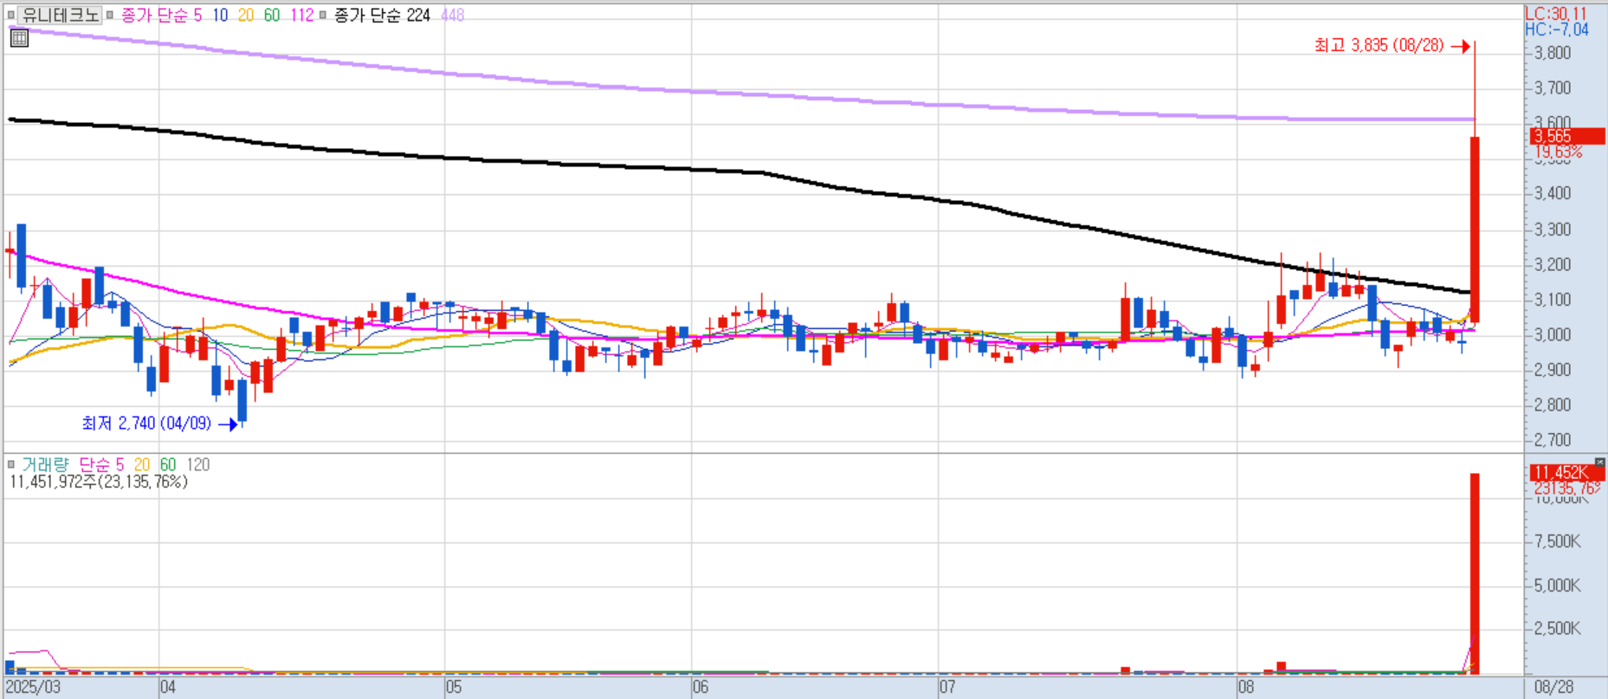Toggle the square marker before 종가 단순 224
The width and height of the screenshot is (1608, 699).
click(323, 15)
